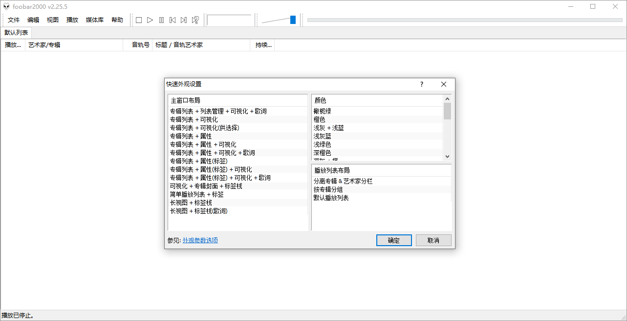Switch to the 默认列表 tab
Image resolution: width=627 pixels, height=321 pixels.
click(16, 32)
